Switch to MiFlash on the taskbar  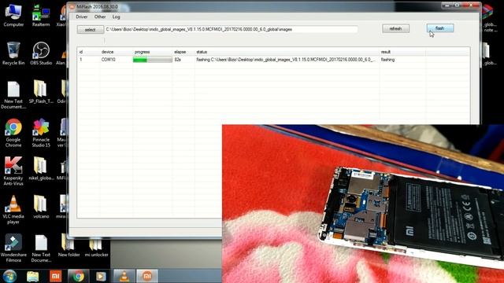147,276
